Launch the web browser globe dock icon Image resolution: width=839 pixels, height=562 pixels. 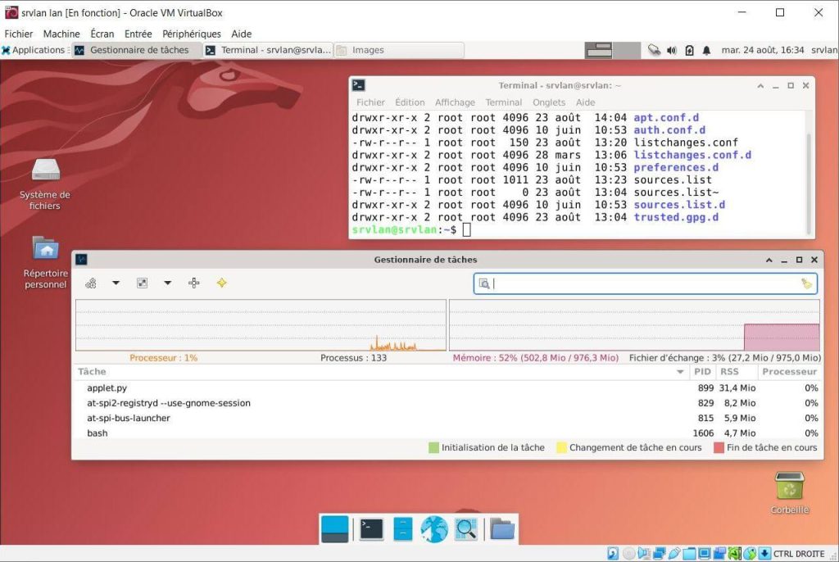[434, 528]
